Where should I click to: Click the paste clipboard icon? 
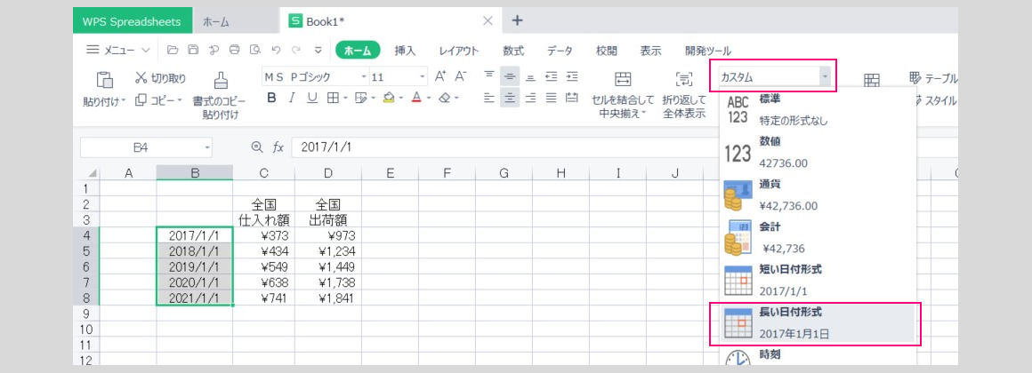pyautogui.click(x=105, y=80)
